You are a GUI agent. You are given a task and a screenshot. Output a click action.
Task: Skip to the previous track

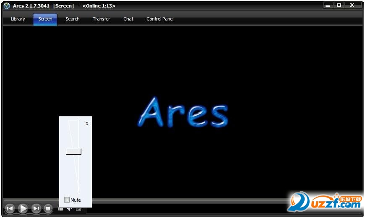click(x=10, y=208)
